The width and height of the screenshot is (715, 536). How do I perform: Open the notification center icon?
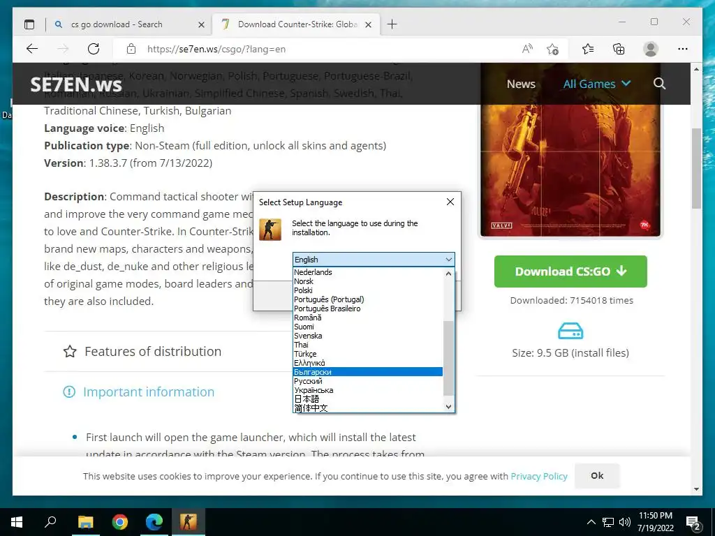694,523
